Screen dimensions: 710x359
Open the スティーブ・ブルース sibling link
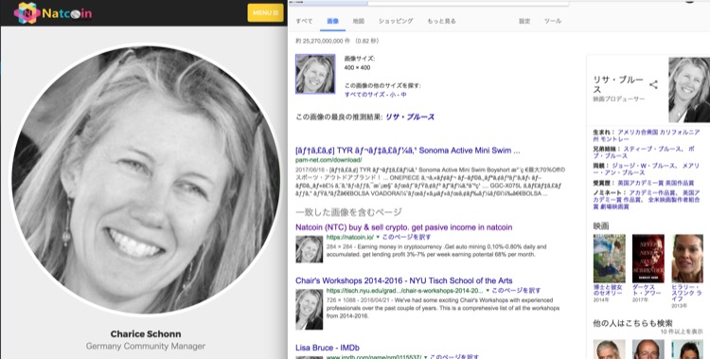coord(652,149)
